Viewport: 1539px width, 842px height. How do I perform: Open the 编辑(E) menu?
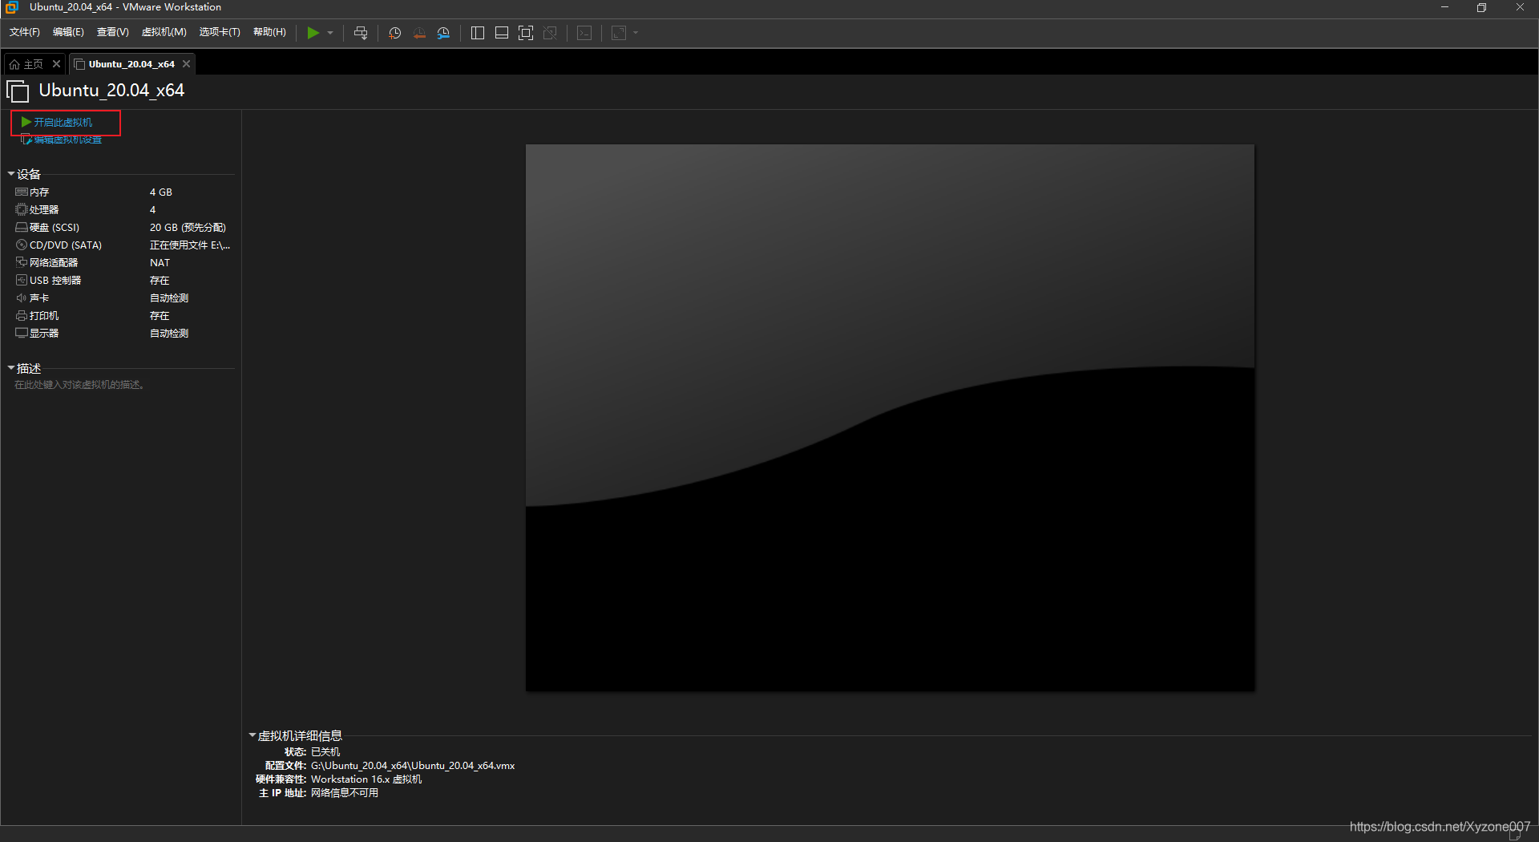click(68, 32)
